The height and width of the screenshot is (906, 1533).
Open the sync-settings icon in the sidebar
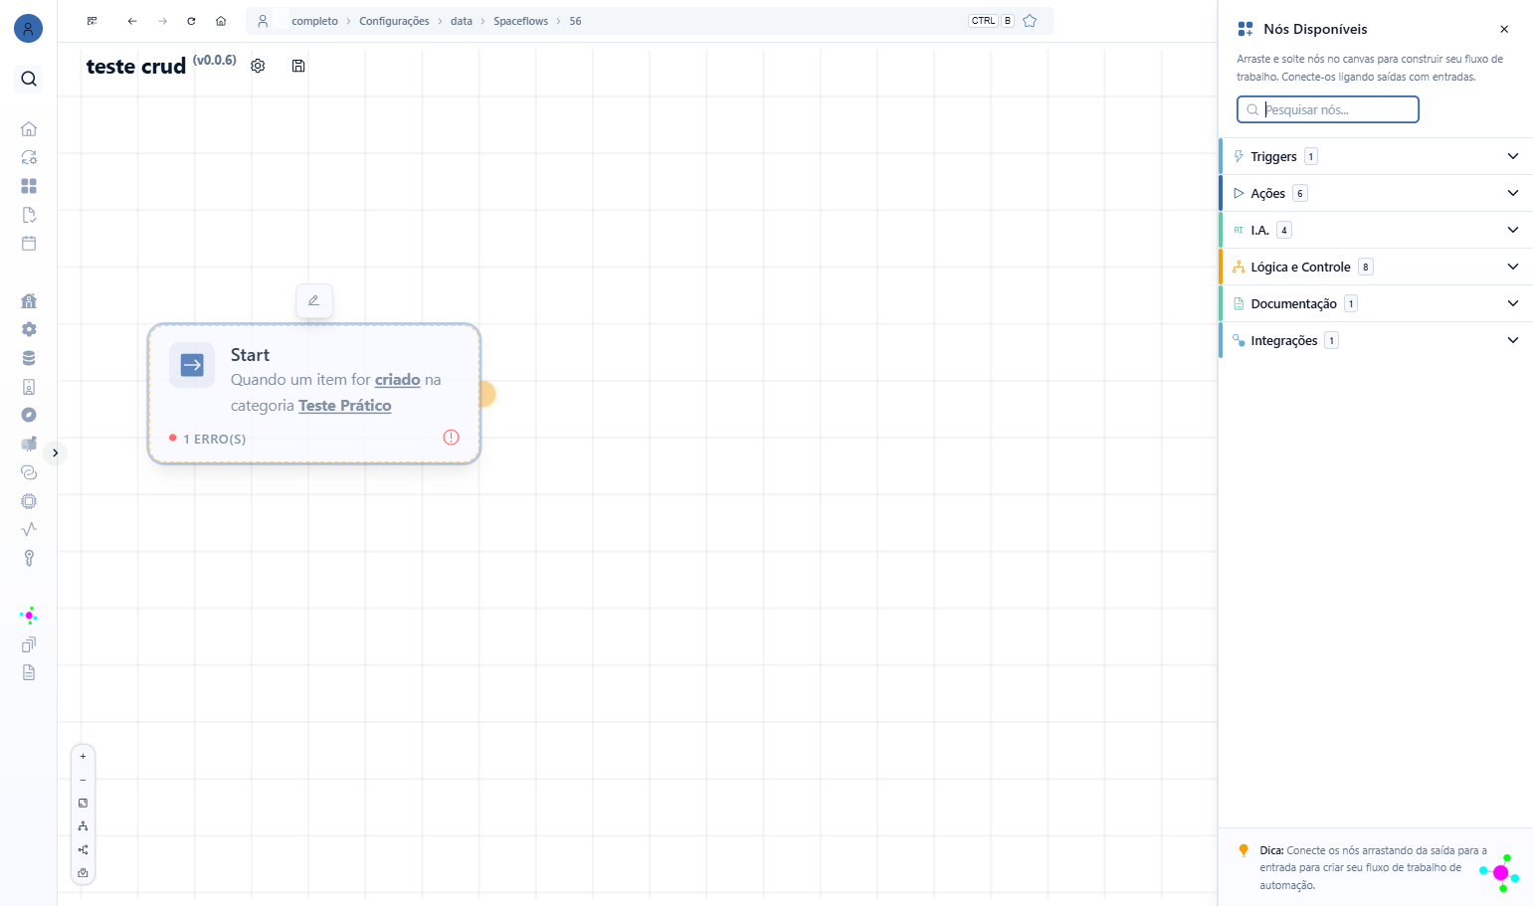(29, 157)
